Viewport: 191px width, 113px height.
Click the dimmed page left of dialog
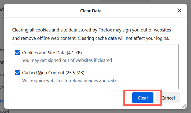(2, 67)
